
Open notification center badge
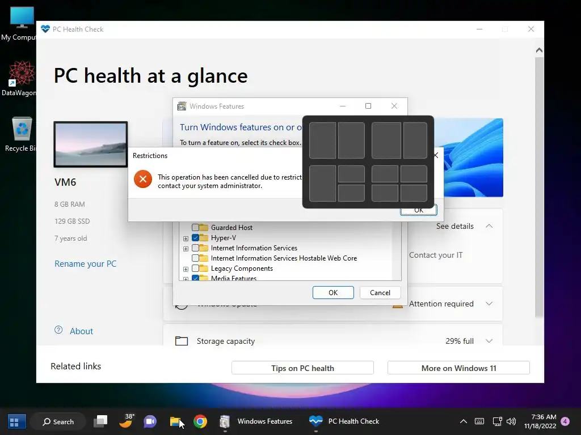pos(565,421)
